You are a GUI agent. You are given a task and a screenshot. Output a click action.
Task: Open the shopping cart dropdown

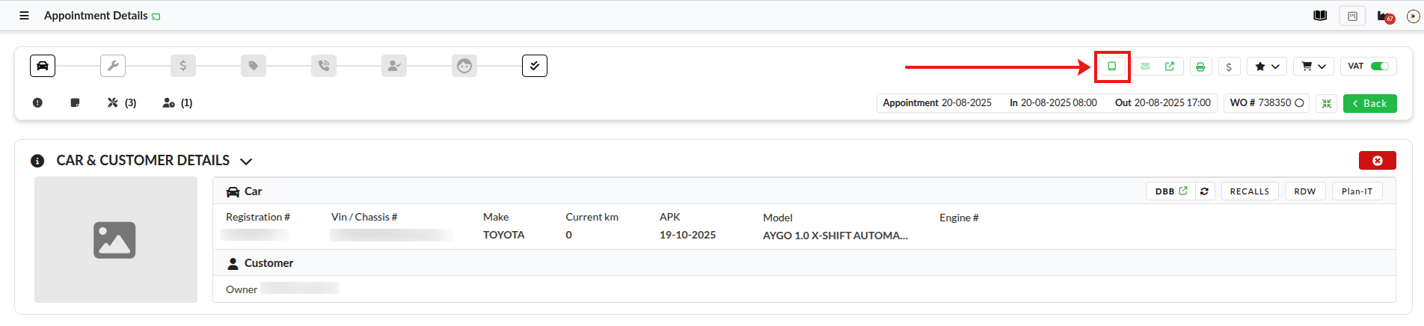(x=1313, y=67)
